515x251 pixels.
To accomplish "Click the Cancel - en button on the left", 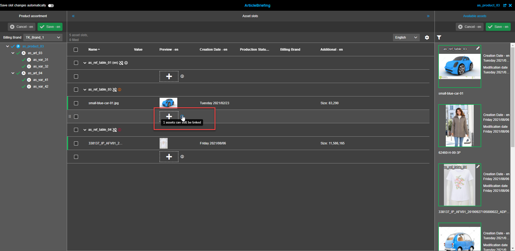I will coord(21,27).
